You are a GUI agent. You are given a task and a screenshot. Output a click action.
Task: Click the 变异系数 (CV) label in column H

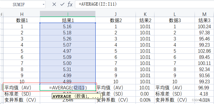(x=20, y=100)
